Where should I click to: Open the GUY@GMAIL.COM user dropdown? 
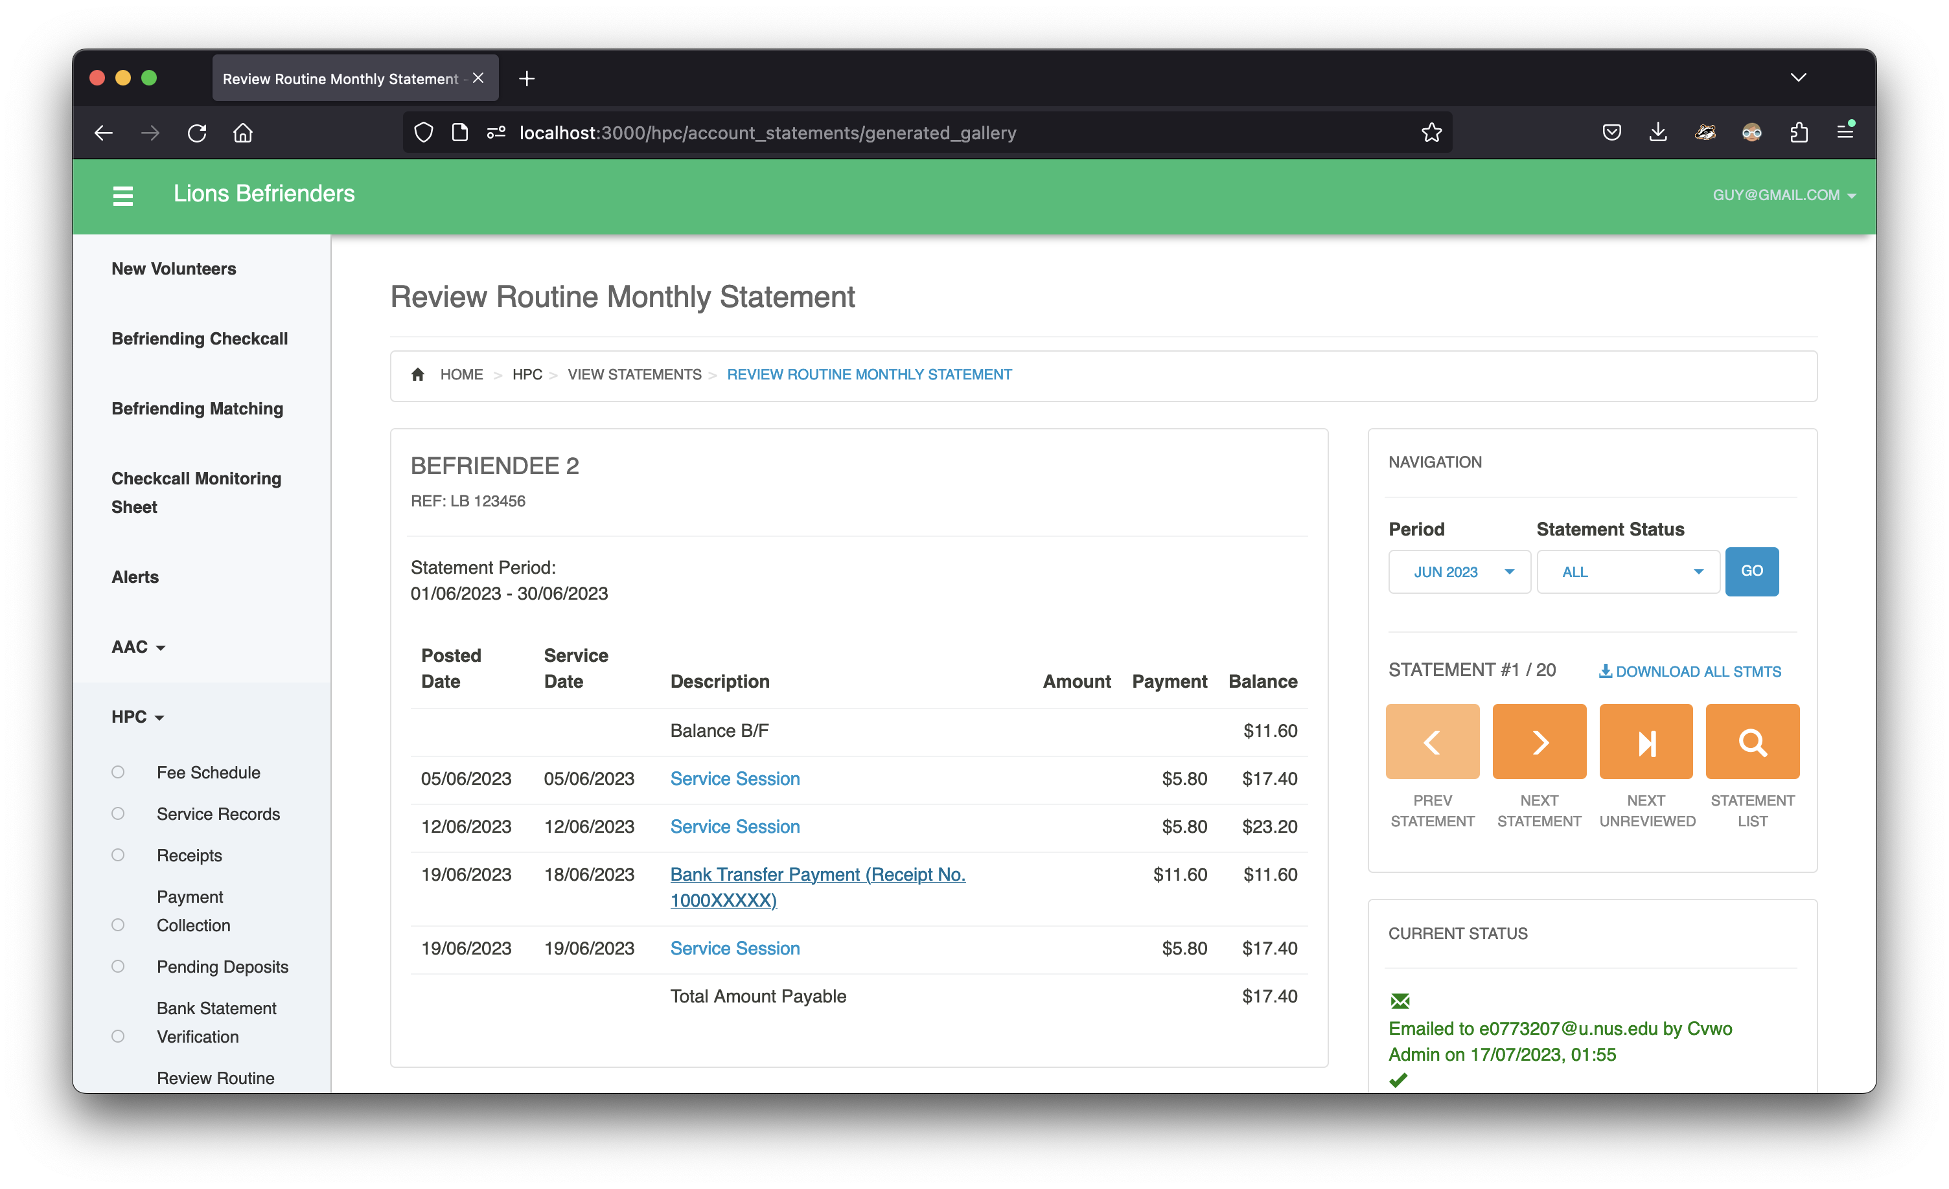click(1784, 194)
